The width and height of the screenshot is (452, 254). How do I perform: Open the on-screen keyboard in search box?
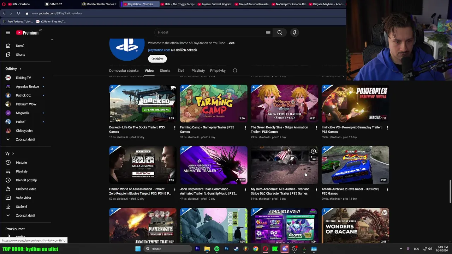click(x=268, y=32)
